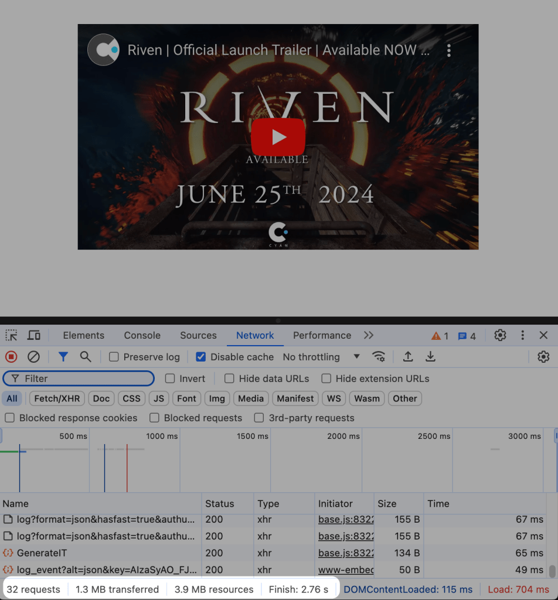558x600 pixels.
Task: Expand more DevTools tabs chevron
Action: [368, 335]
